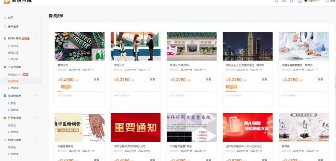
Task: Collapse the 新媒体服务 section chevron
Action: point(36,39)
